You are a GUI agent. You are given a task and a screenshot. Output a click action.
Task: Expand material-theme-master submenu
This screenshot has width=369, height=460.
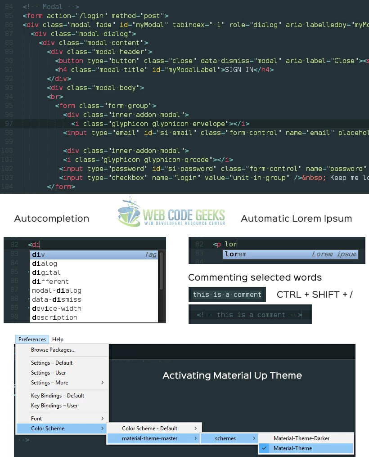(154, 438)
